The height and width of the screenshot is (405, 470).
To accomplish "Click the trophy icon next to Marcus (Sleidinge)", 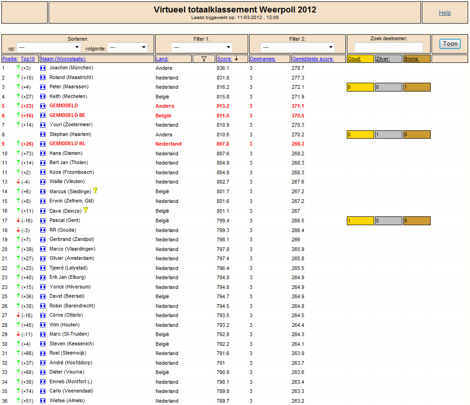I will coord(95,190).
